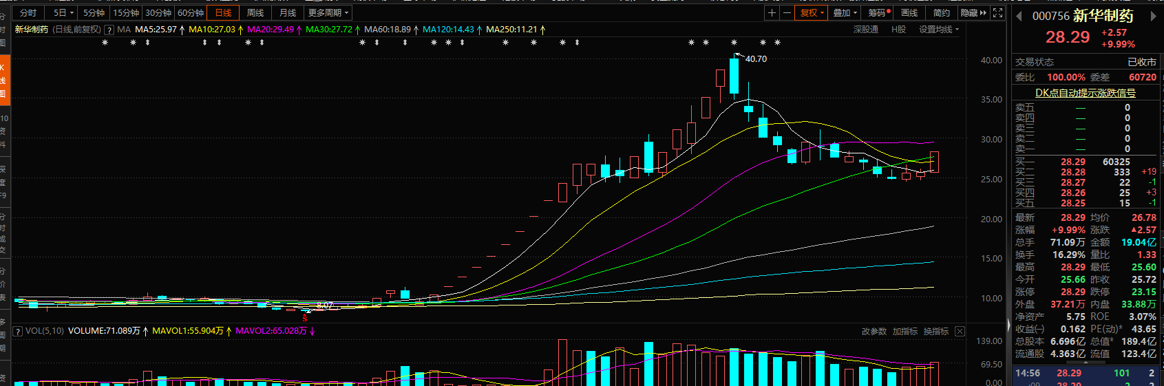Click 金额 value 19.04亿

pos(1139,242)
